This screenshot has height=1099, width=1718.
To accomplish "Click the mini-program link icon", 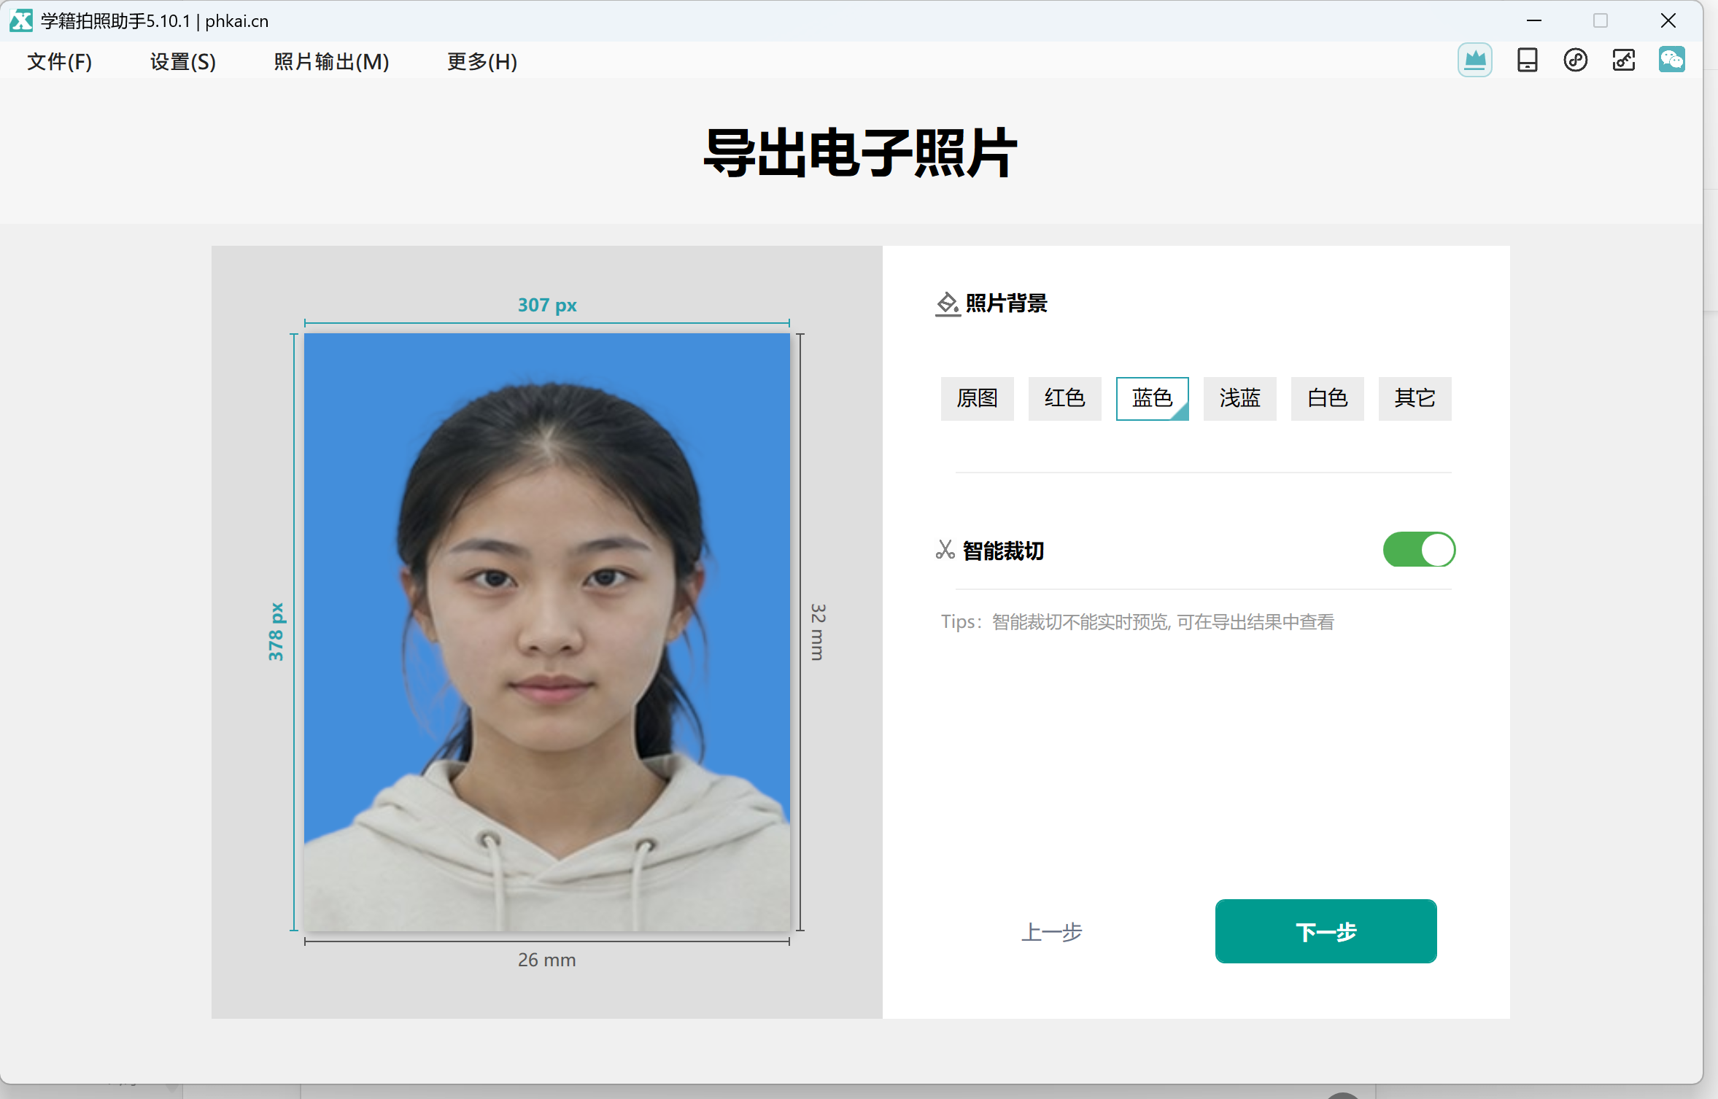I will tap(1575, 60).
